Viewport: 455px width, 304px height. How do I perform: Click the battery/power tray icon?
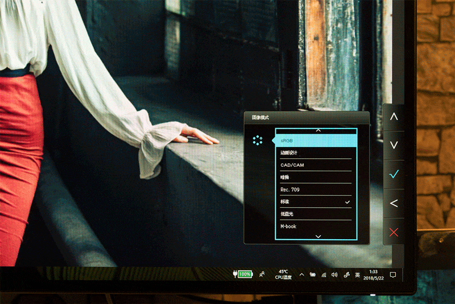pos(312,274)
